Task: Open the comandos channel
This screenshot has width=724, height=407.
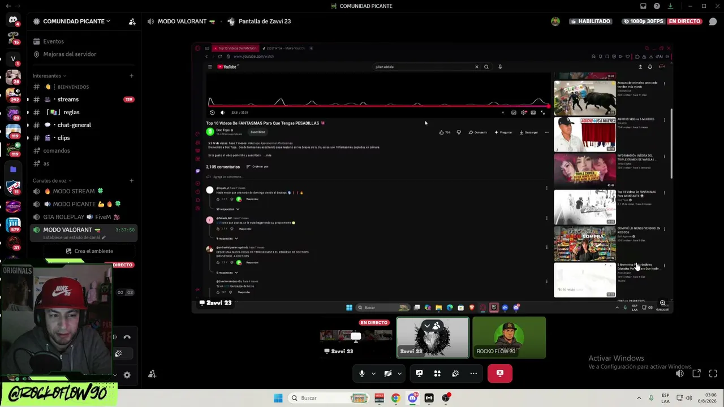Action: coord(83,151)
